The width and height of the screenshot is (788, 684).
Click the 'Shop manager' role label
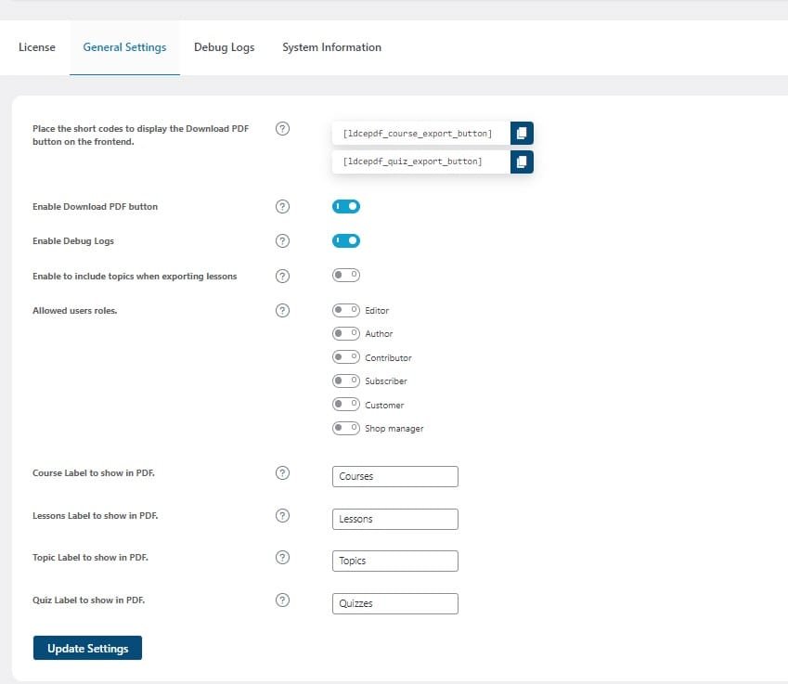tap(394, 429)
